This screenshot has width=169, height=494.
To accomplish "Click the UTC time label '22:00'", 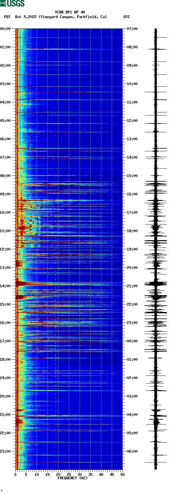I will pos(132,304).
